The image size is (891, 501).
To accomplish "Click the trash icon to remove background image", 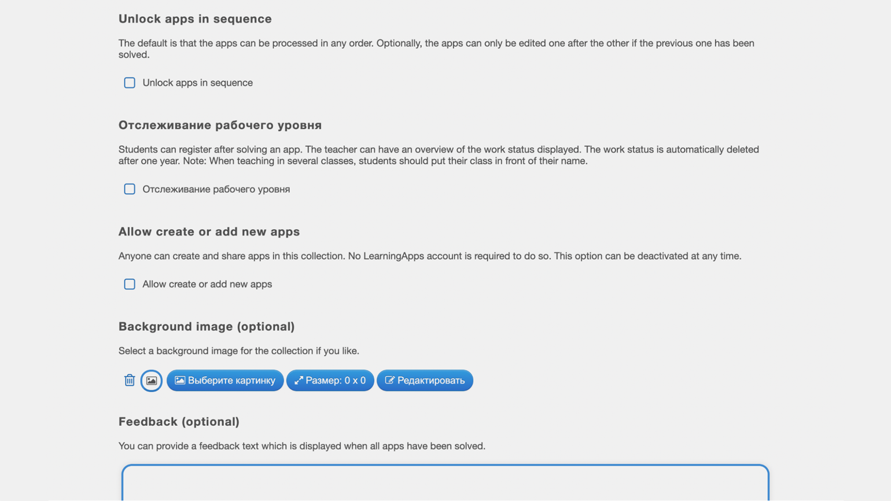I will click(130, 380).
